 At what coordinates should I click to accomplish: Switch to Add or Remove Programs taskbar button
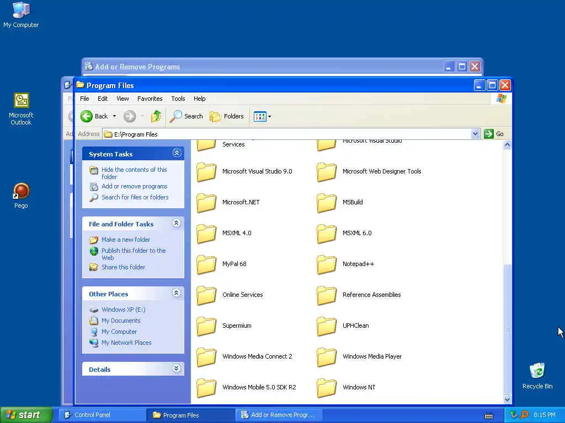point(279,415)
